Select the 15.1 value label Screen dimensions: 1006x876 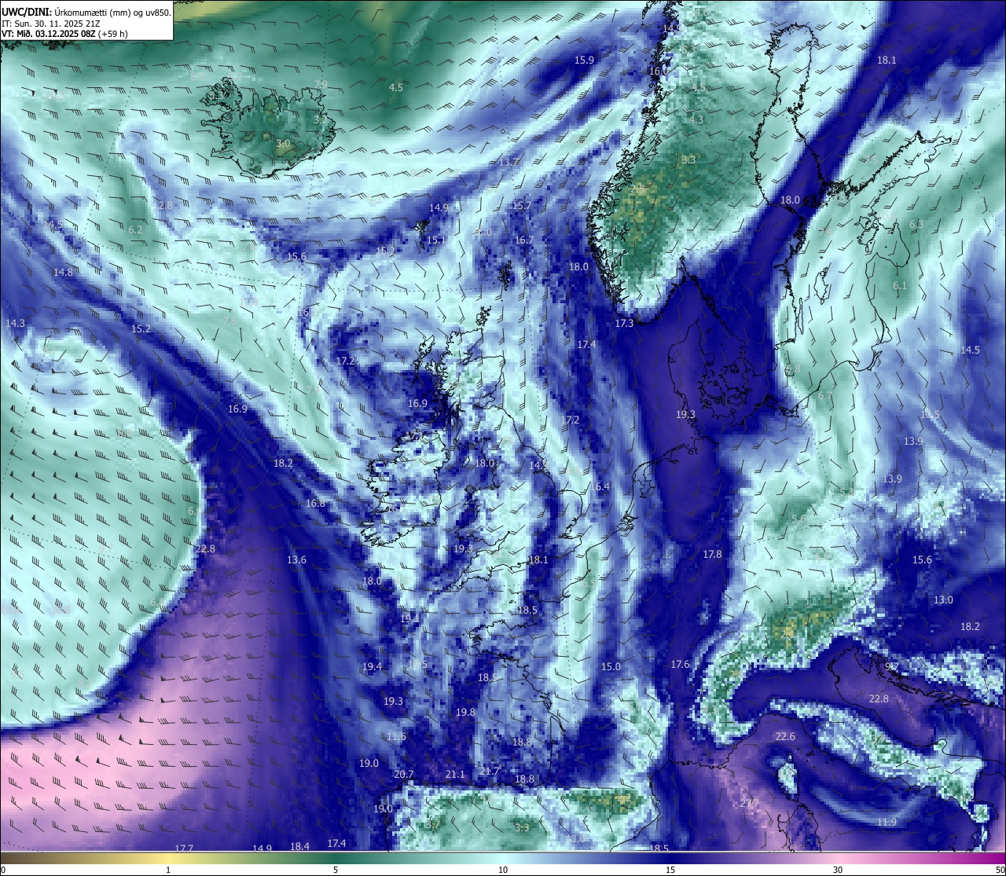click(436, 240)
